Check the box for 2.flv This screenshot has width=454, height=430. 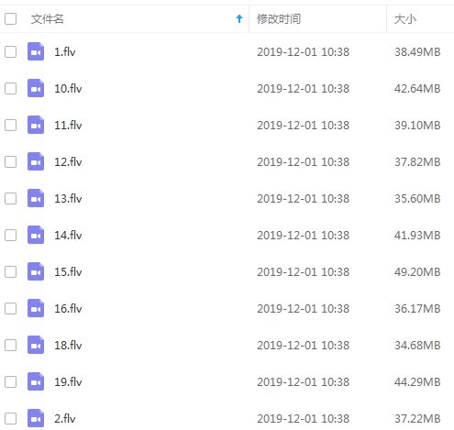coord(10,419)
